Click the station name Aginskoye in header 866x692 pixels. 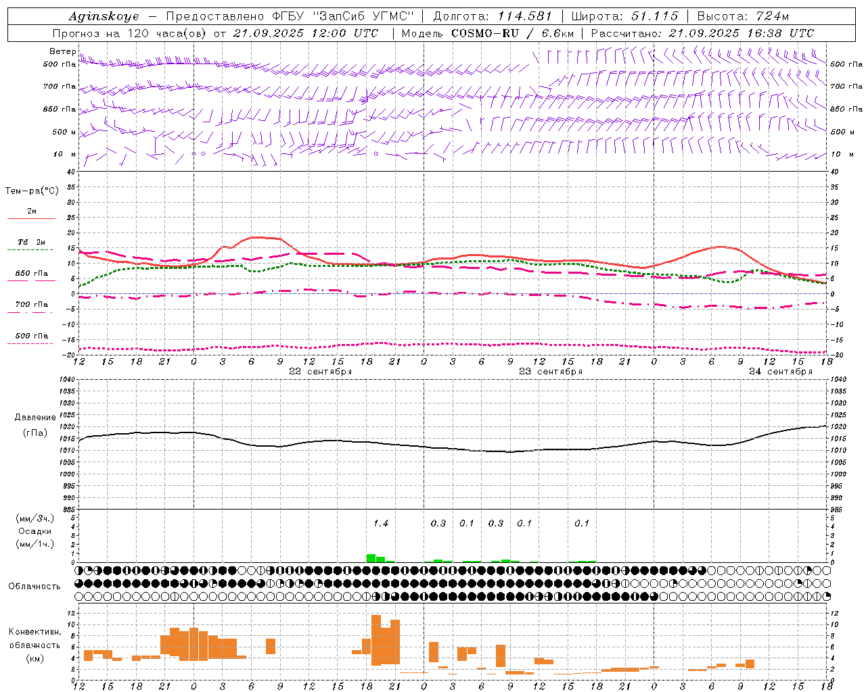(x=104, y=16)
